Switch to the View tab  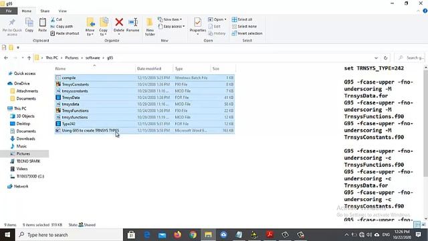coord(62,11)
